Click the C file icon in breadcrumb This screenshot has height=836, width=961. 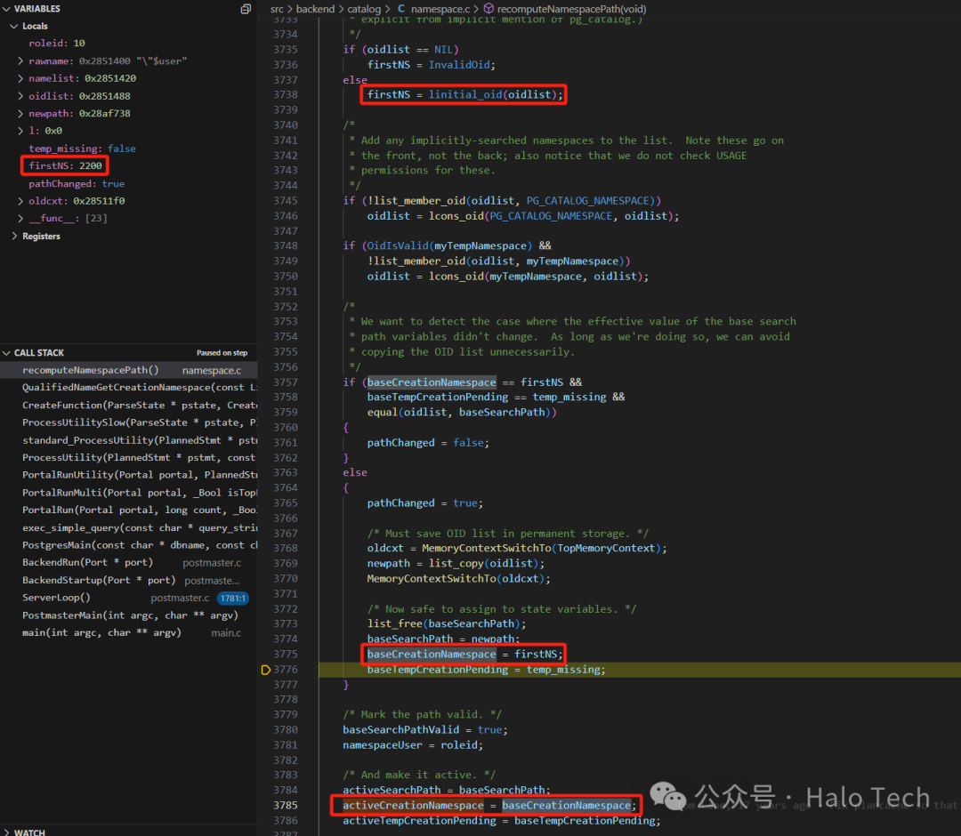click(x=400, y=9)
